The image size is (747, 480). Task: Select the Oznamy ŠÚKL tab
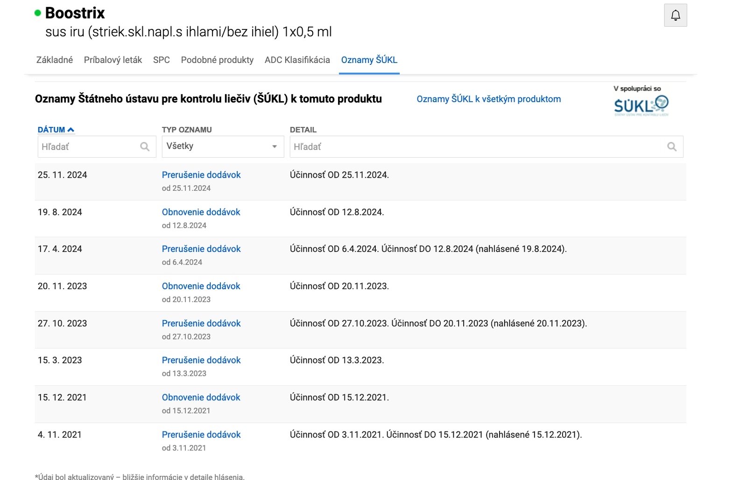click(x=369, y=60)
